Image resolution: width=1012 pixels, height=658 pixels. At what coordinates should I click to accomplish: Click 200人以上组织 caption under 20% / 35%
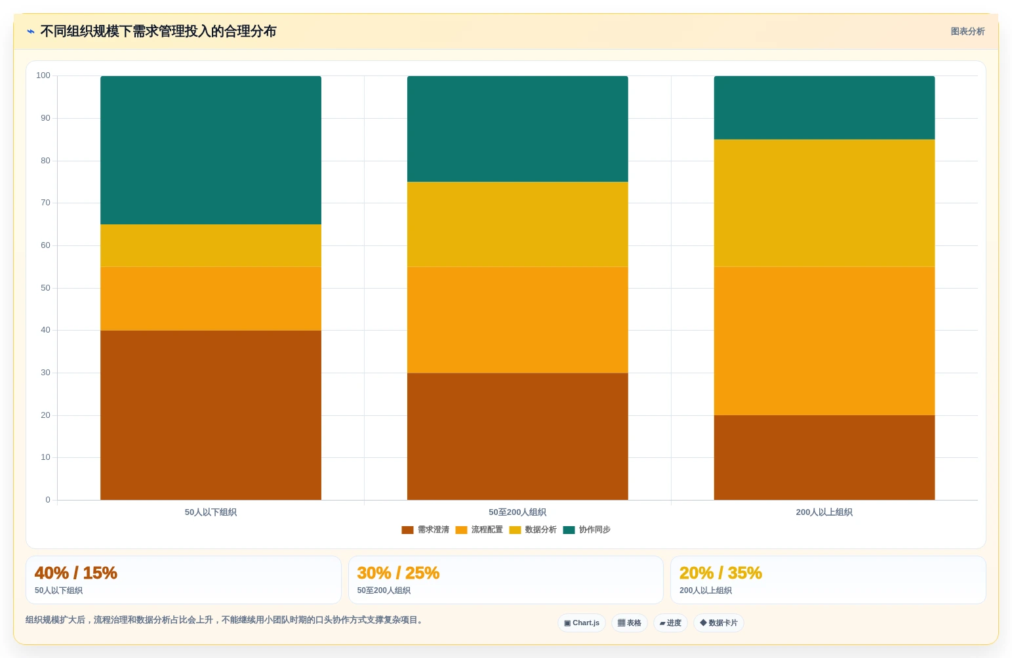pyautogui.click(x=706, y=590)
